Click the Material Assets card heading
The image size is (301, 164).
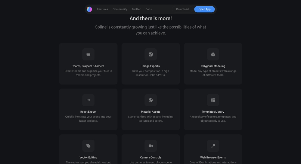click(x=150, y=112)
